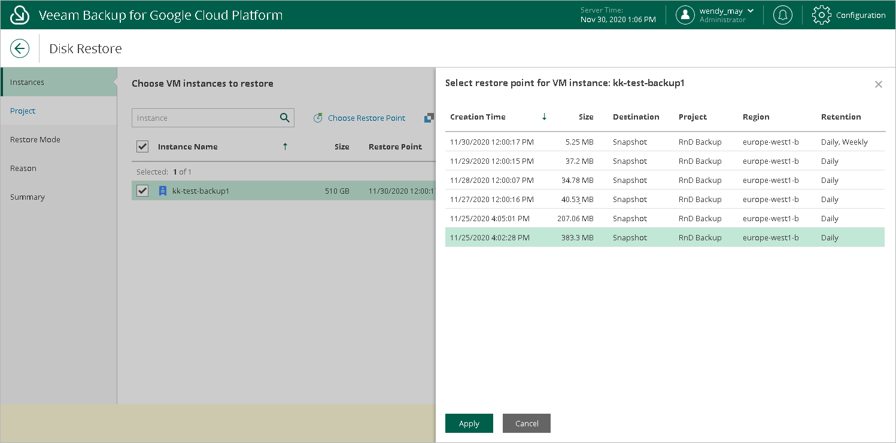Click the blue VM icon beside kk-test-backup1
896x443 pixels.
click(162, 191)
